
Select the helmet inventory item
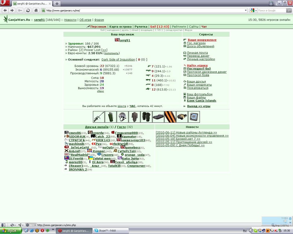[123, 117]
